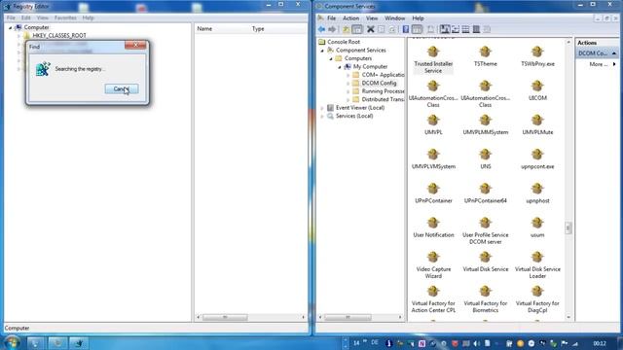The image size is (623, 350).
Task: Select the UMVPLVMSystem DCOM item
Action: pyautogui.click(x=433, y=159)
